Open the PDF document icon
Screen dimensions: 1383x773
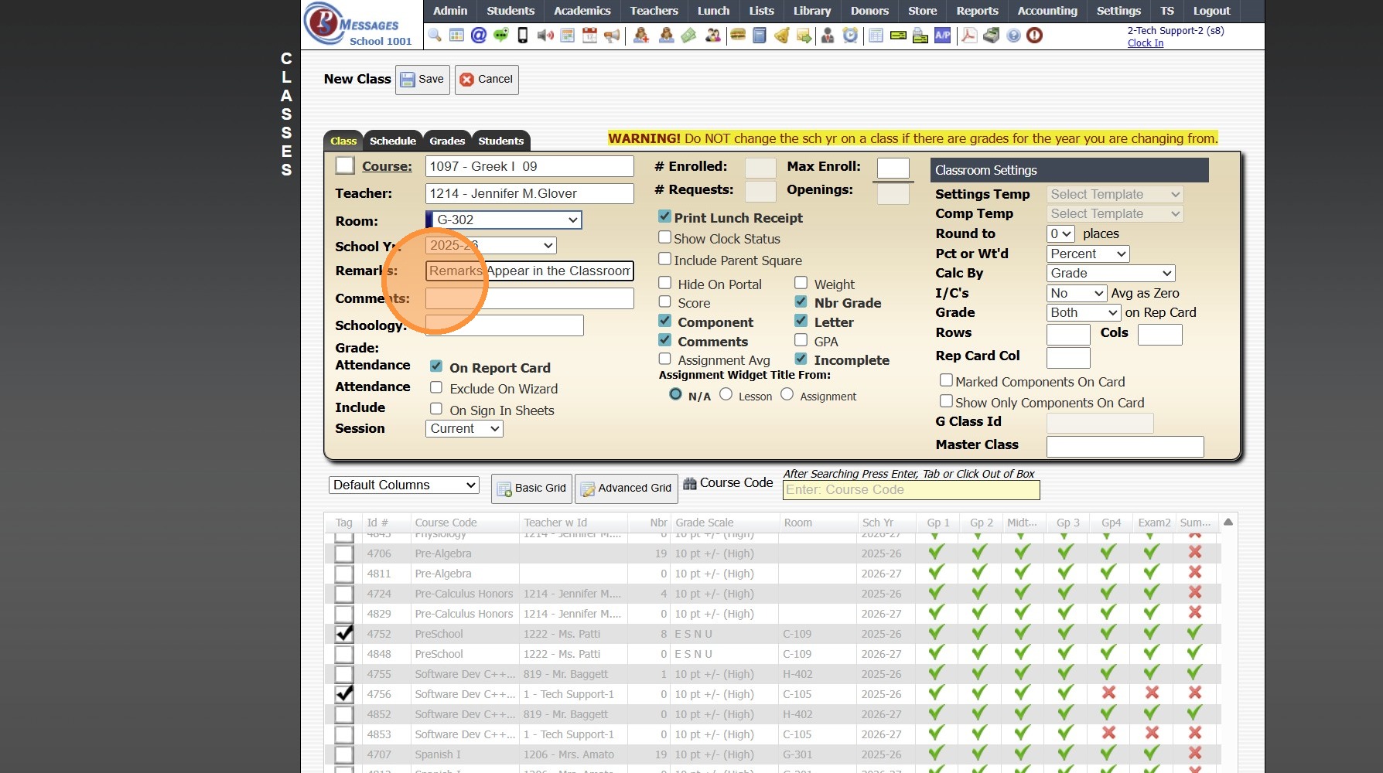(x=968, y=36)
